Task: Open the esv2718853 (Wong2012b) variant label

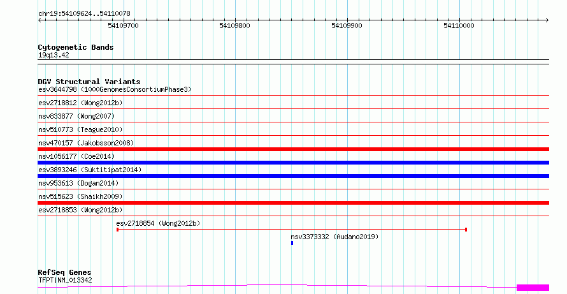Action: [x=80, y=210]
